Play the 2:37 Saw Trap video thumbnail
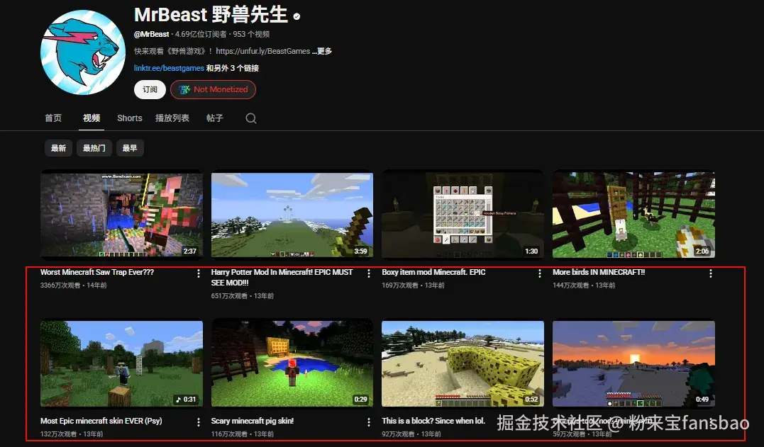764x447 pixels. coord(121,215)
